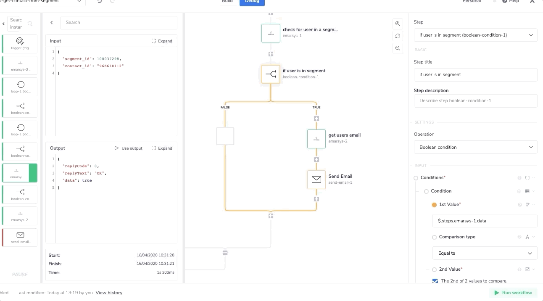Select the 'if user is in segment' branch node
543x301 pixels.
[x=271, y=74]
